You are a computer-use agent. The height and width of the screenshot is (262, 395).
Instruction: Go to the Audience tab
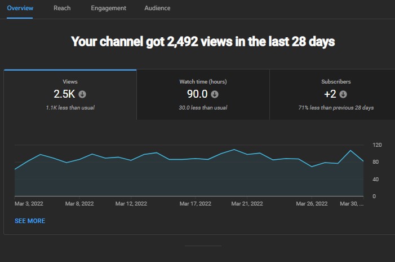click(157, 8)
